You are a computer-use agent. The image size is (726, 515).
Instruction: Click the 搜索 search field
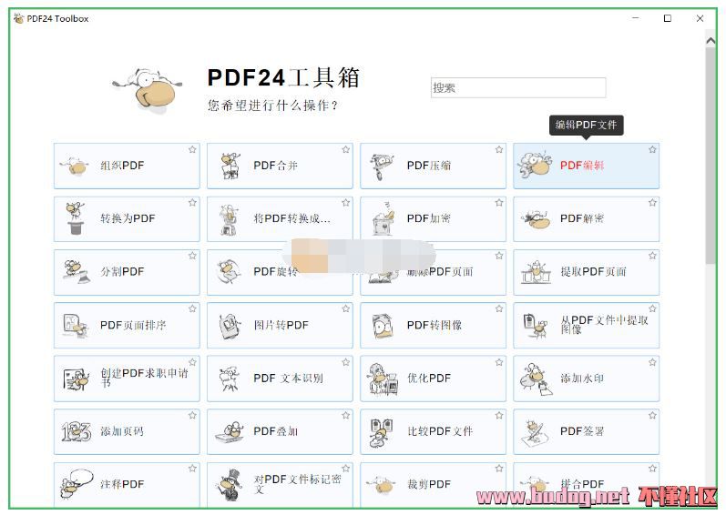pos(518,87)
